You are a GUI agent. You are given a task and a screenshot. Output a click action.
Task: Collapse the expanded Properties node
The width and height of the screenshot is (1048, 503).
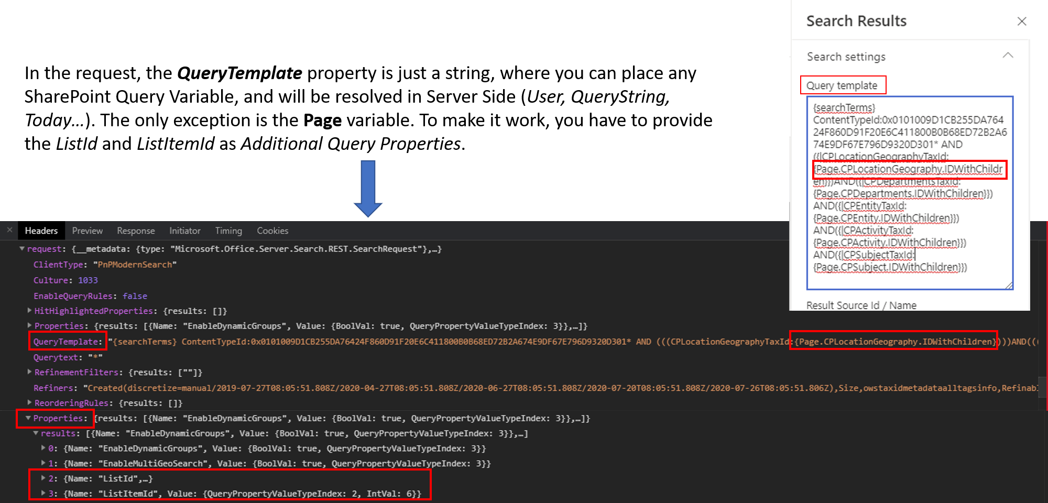coord(28,418)
